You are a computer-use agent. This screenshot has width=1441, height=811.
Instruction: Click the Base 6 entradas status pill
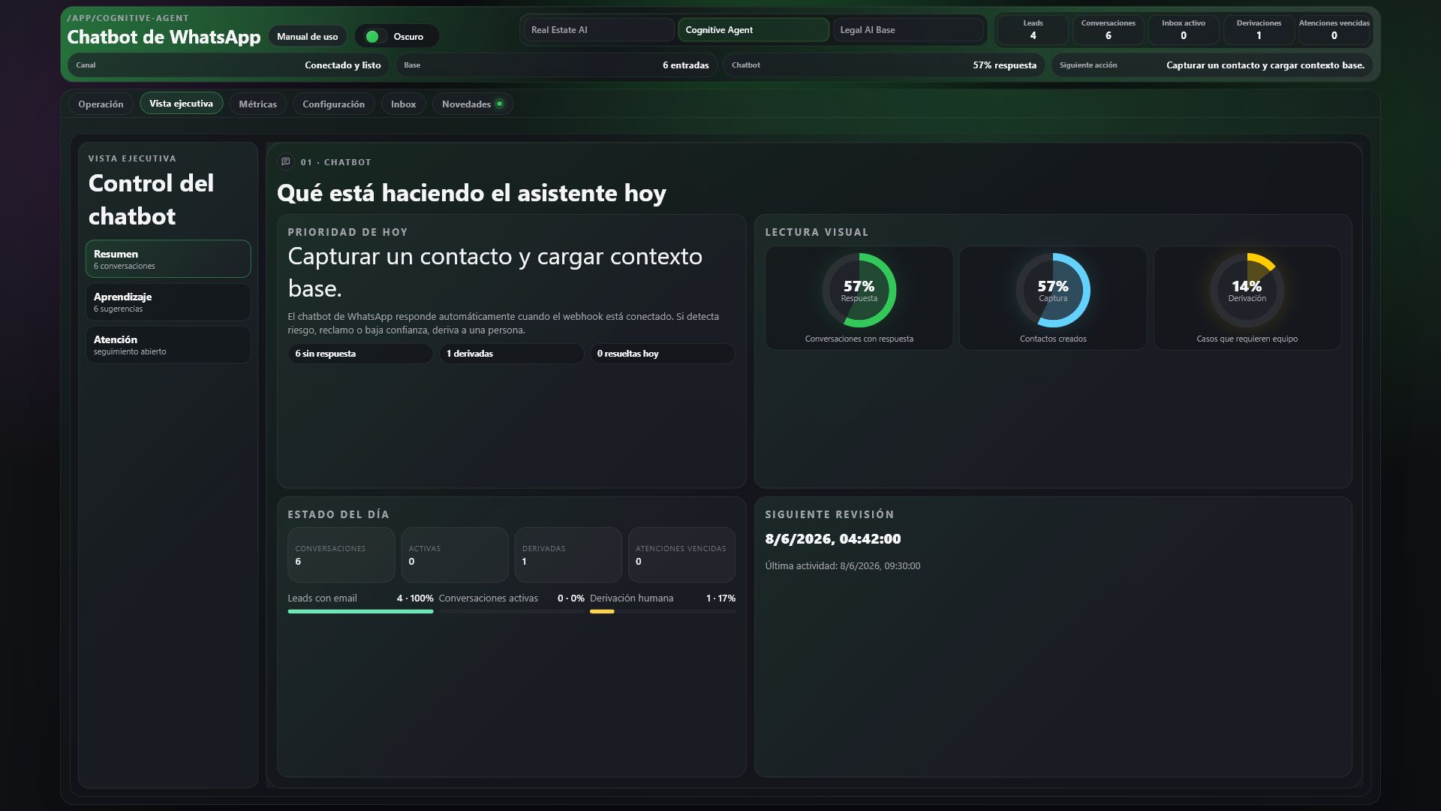click(x=556, y=65)
